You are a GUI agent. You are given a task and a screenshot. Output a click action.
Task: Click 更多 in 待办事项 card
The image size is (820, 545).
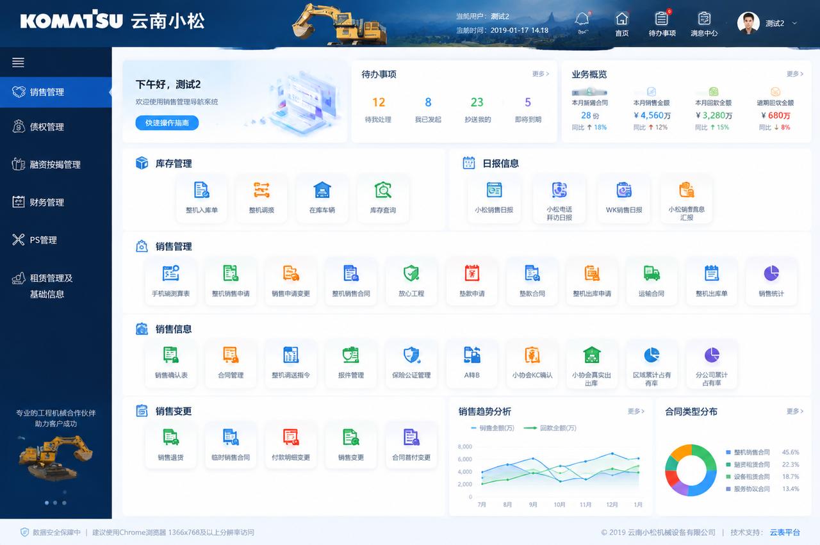541,74
